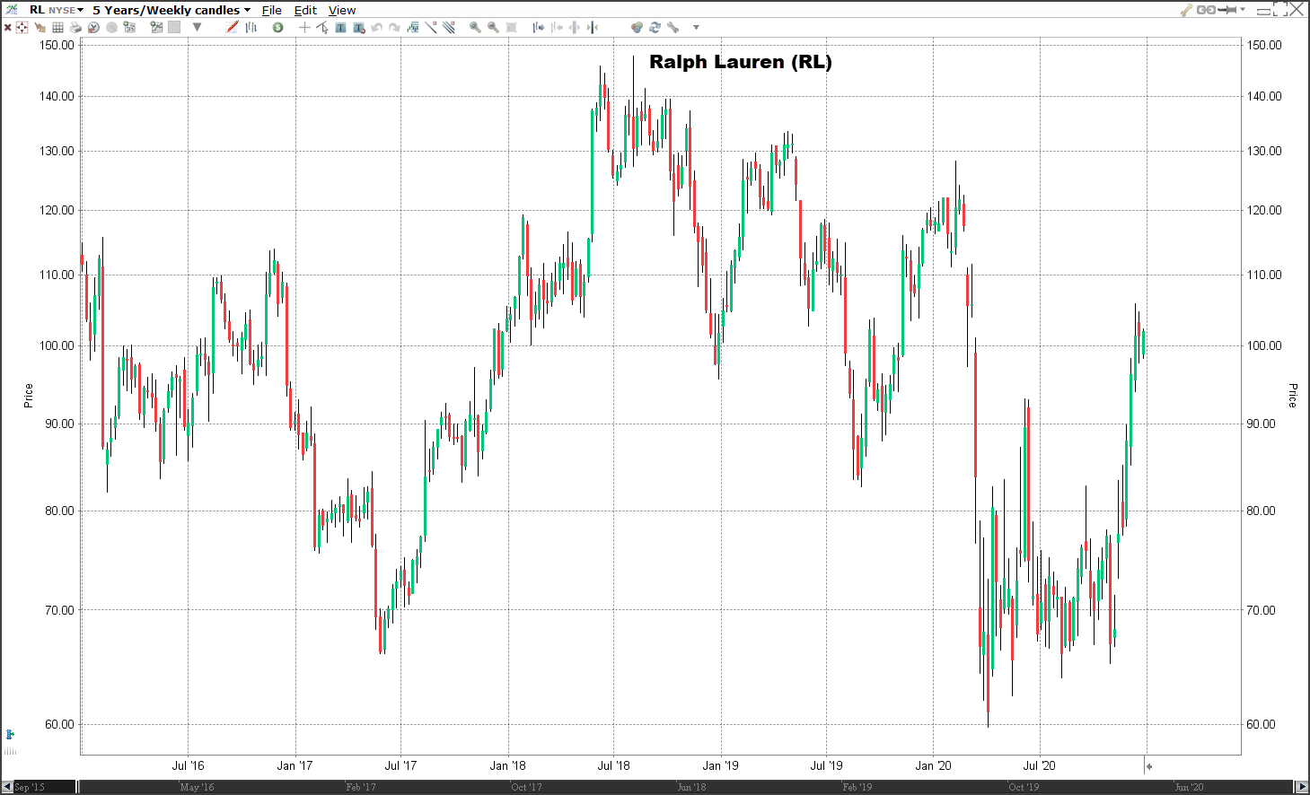The width and height of the screenshot is (1310, 795).
Task: Click the red four-arrows recenter icon
Action: pos(22,28)
